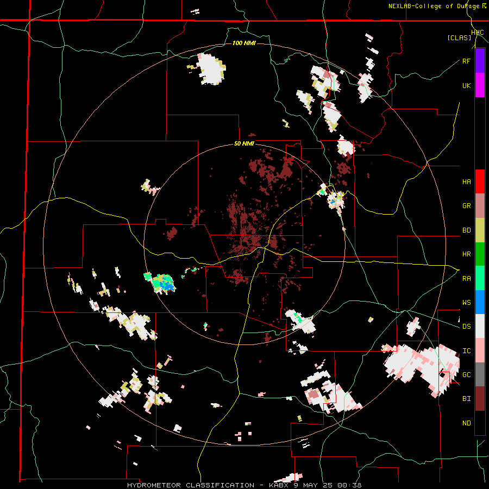Click the HA red legend swatch
The image size is (489, 489).
(480, 181)
